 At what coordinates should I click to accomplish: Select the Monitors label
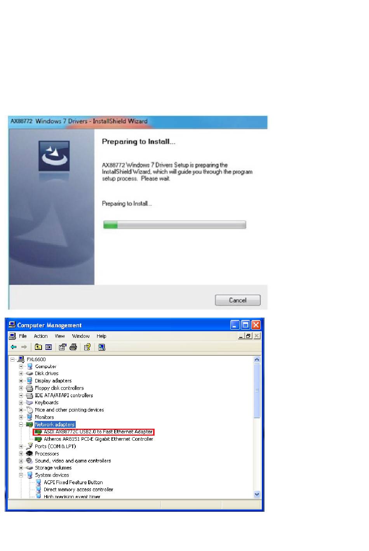44,417
